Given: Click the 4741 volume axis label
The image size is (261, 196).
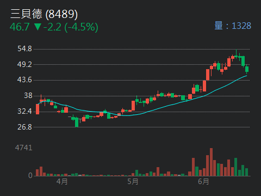Looking at the screenshot, I should tap(24, 148).
